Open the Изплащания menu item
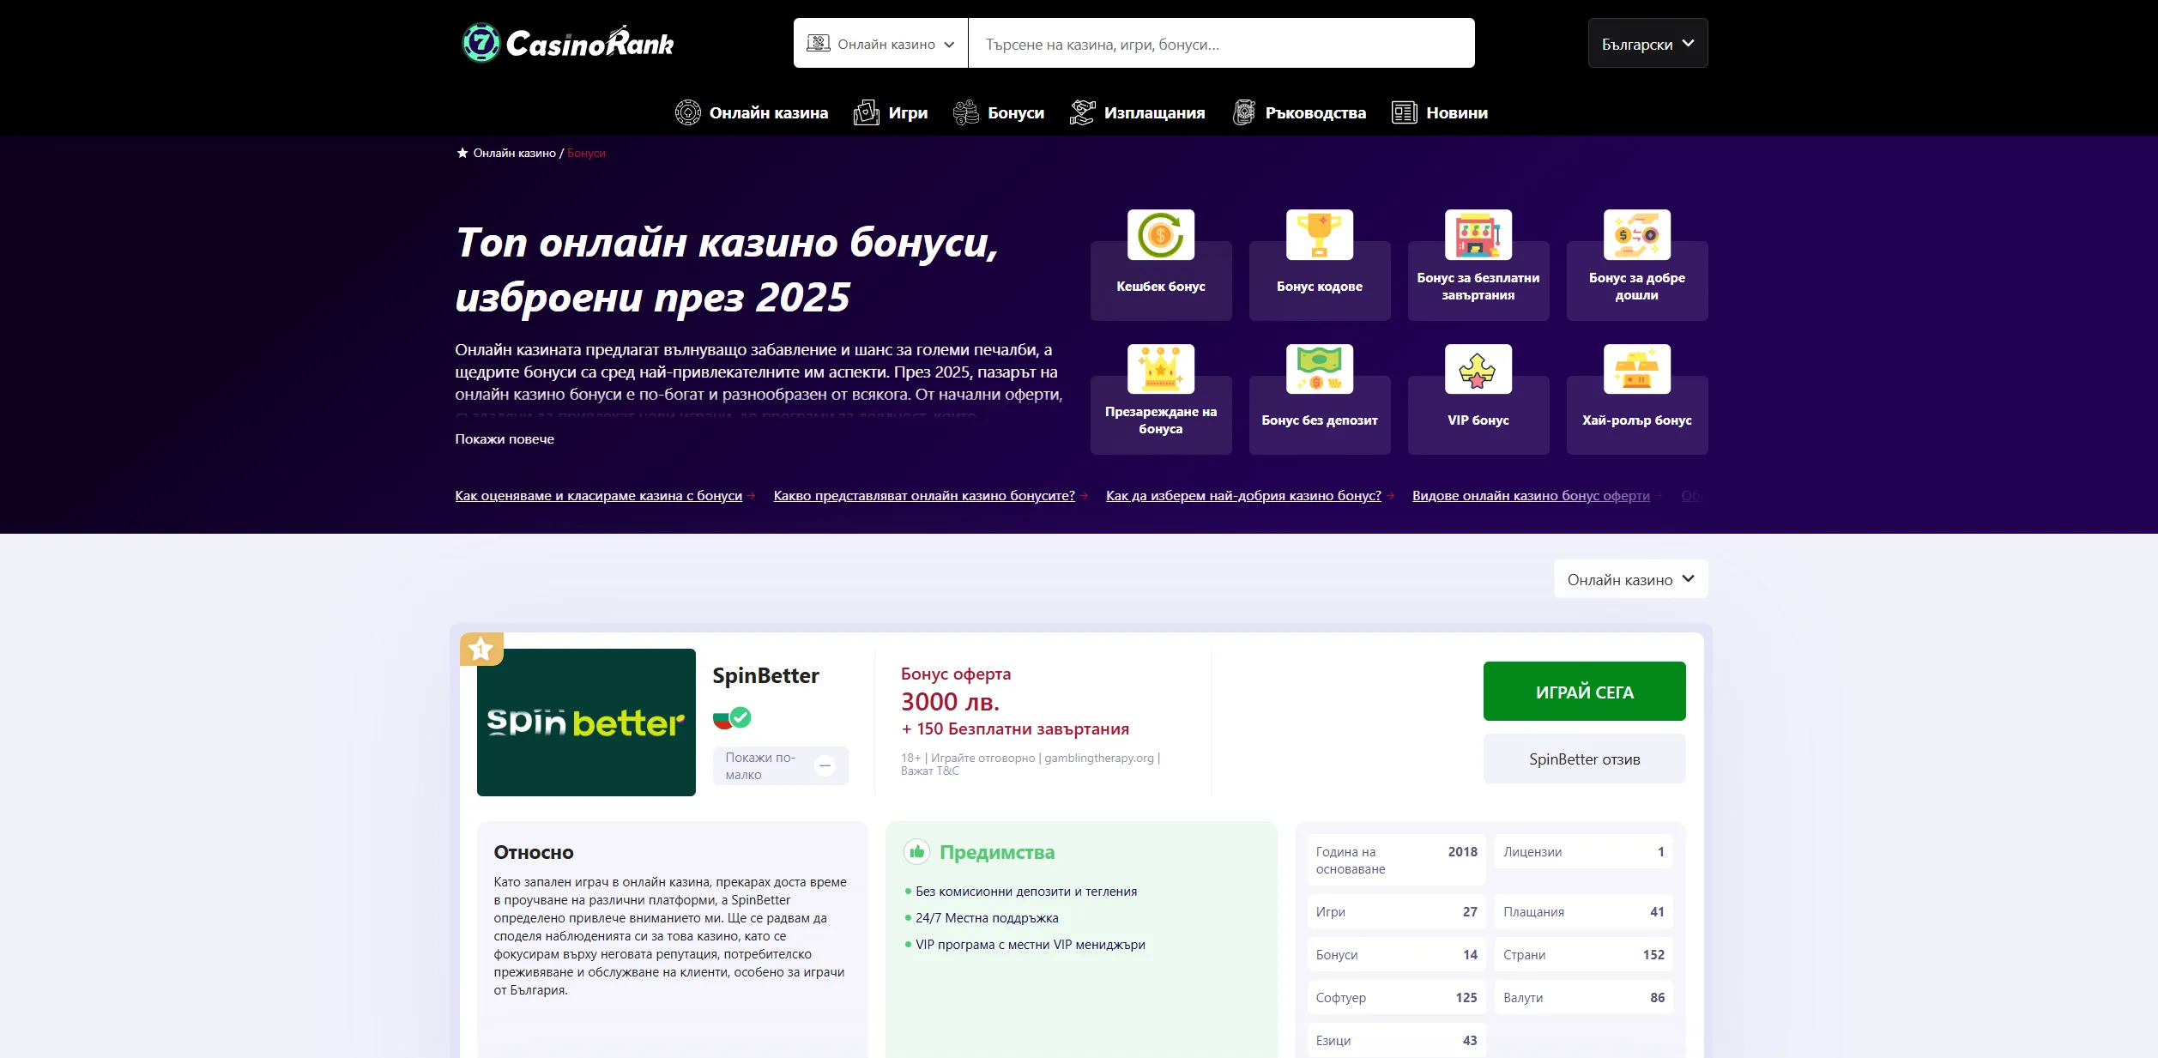 tap(1137, 112)
